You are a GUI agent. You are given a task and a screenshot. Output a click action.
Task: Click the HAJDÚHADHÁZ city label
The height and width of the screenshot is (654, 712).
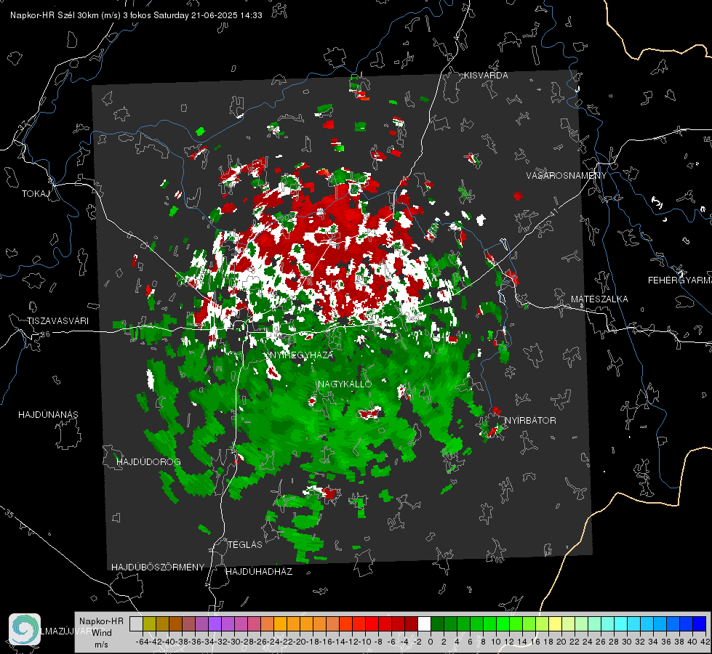point(259,571)
